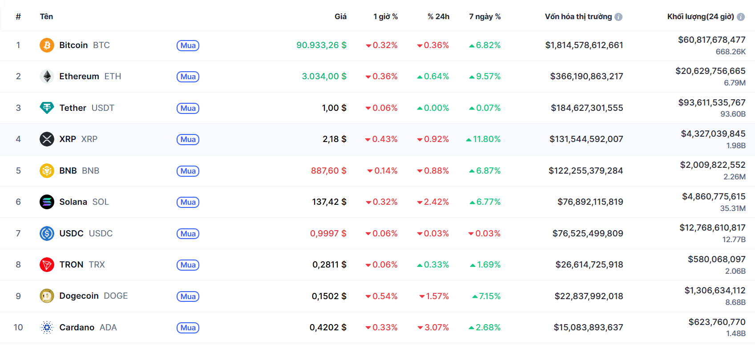Open the Dogecoin DOGE name link
This screenshot has height=345, width=755.
point(93,296)
